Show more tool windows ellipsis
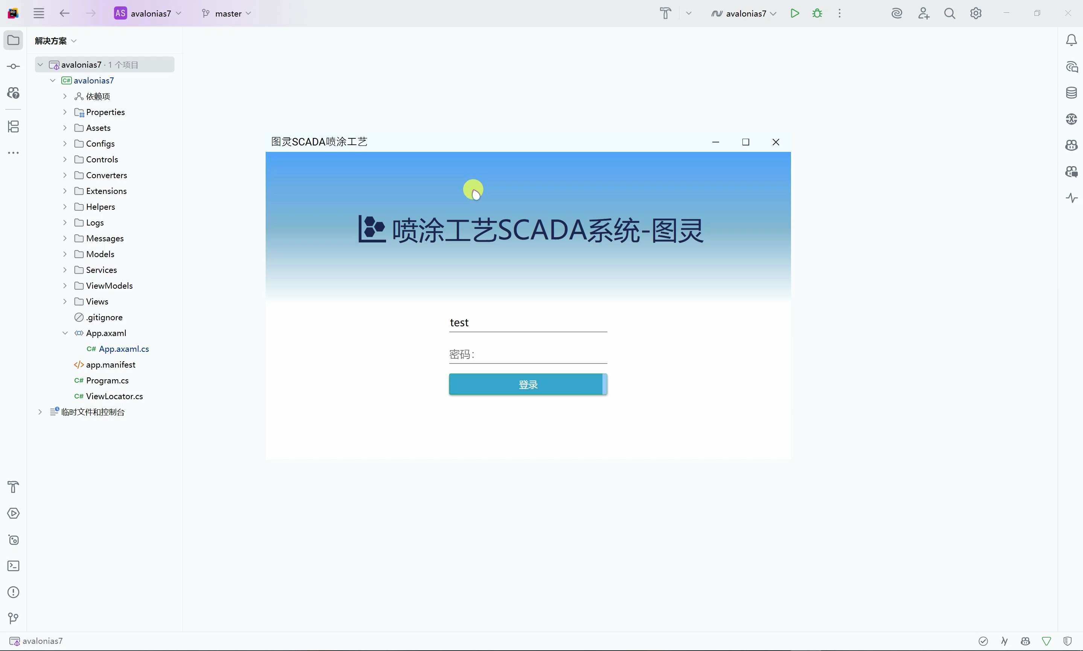This screenshot has height=651, width=1083. point(13,153)
